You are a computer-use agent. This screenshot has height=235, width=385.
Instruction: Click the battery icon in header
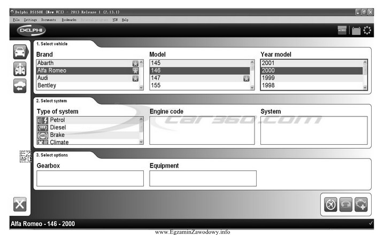coord(356,30)
